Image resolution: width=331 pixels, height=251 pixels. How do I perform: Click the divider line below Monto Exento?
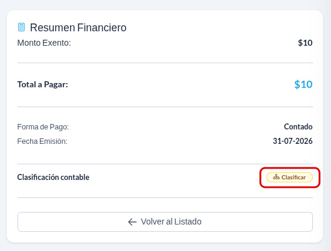(x=165, y=63)
